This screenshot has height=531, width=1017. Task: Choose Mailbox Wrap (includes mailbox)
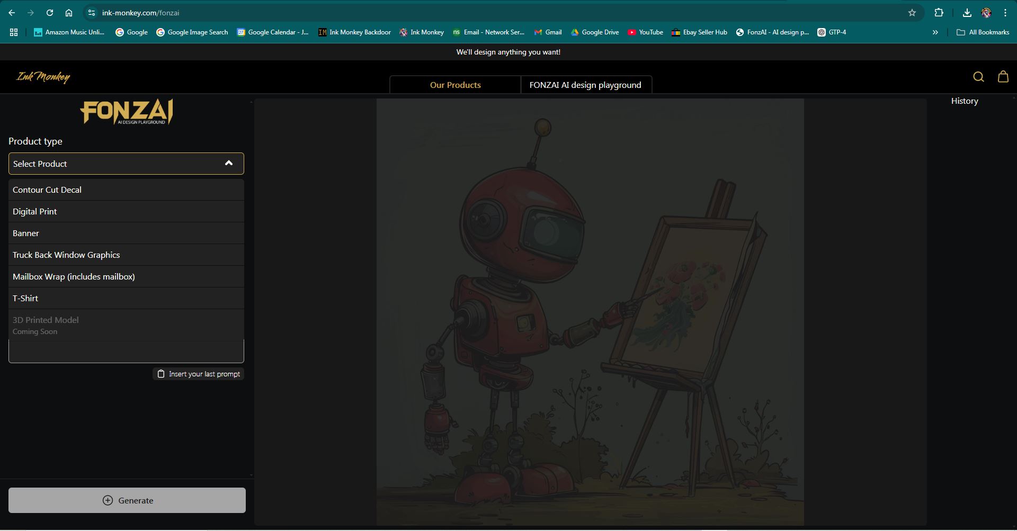[x=126, y=276]
